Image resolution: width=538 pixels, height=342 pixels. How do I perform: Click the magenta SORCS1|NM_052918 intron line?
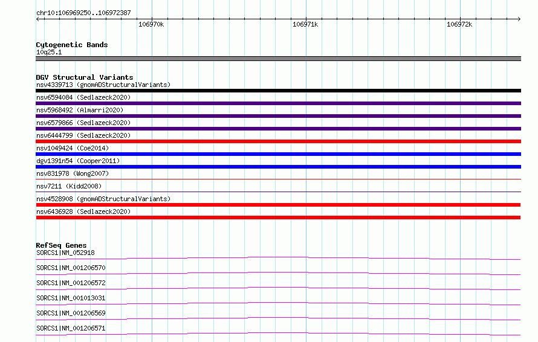[x=278, y=258]
